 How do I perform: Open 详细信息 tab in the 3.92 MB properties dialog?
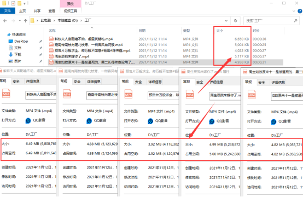pos(155,82)
